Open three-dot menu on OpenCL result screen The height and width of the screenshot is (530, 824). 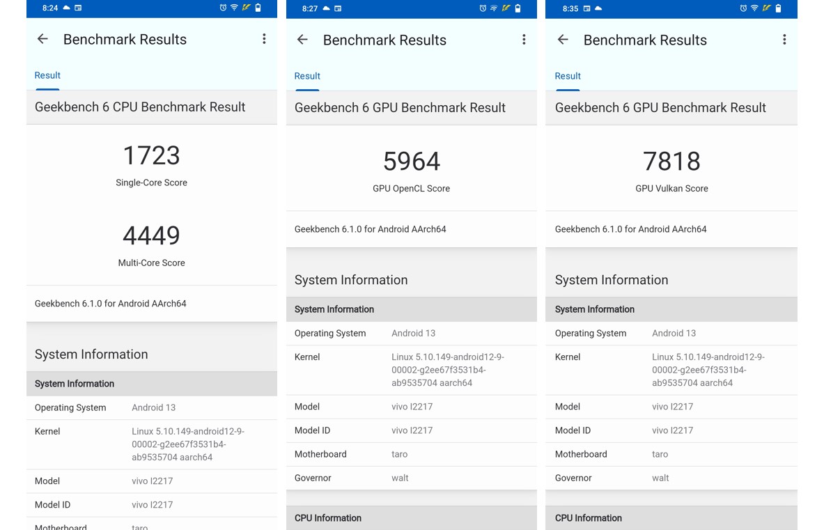pos(523,40)
